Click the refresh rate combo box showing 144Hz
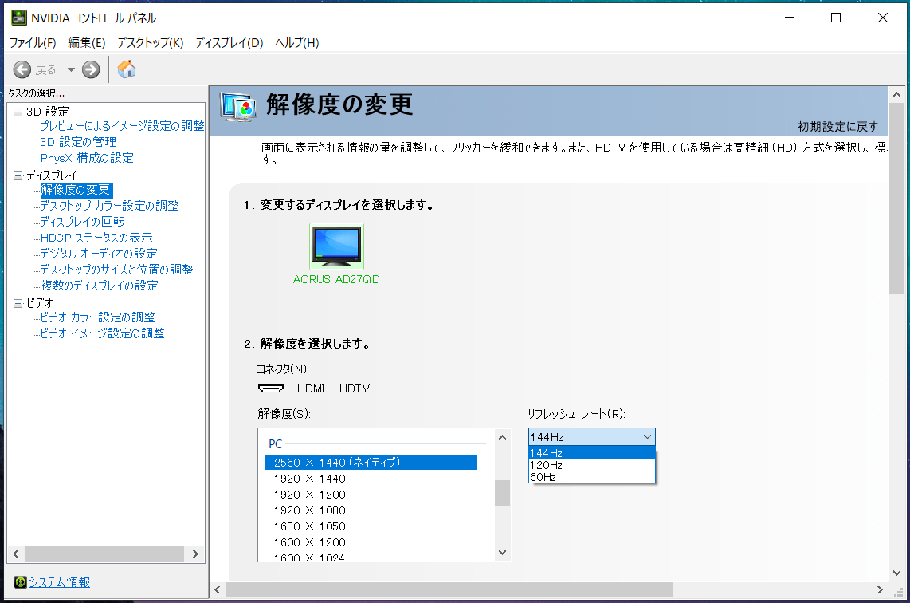Screen dimensions: 910x603 tap(591, 437)
